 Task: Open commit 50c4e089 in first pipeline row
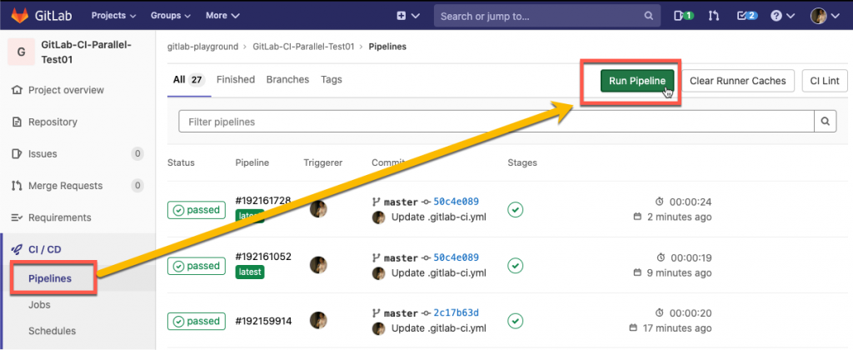coord(456,202)
